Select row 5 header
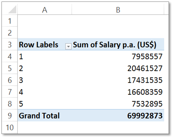This screenshot has height=138, width=173. [x=10, y=68]
